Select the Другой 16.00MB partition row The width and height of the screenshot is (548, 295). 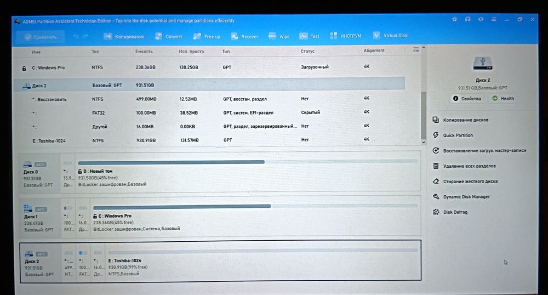(210, 126)
